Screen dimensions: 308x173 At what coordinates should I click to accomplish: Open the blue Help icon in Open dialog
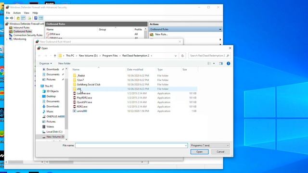(x=228, y=63)
